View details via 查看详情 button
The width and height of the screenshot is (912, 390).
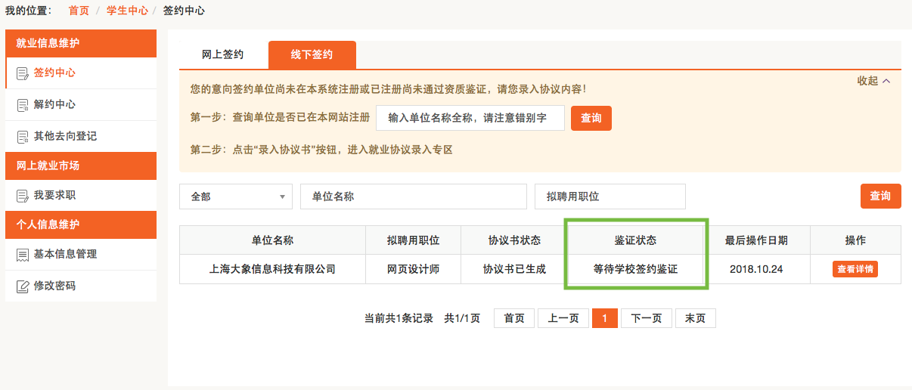tap(855, 269)
